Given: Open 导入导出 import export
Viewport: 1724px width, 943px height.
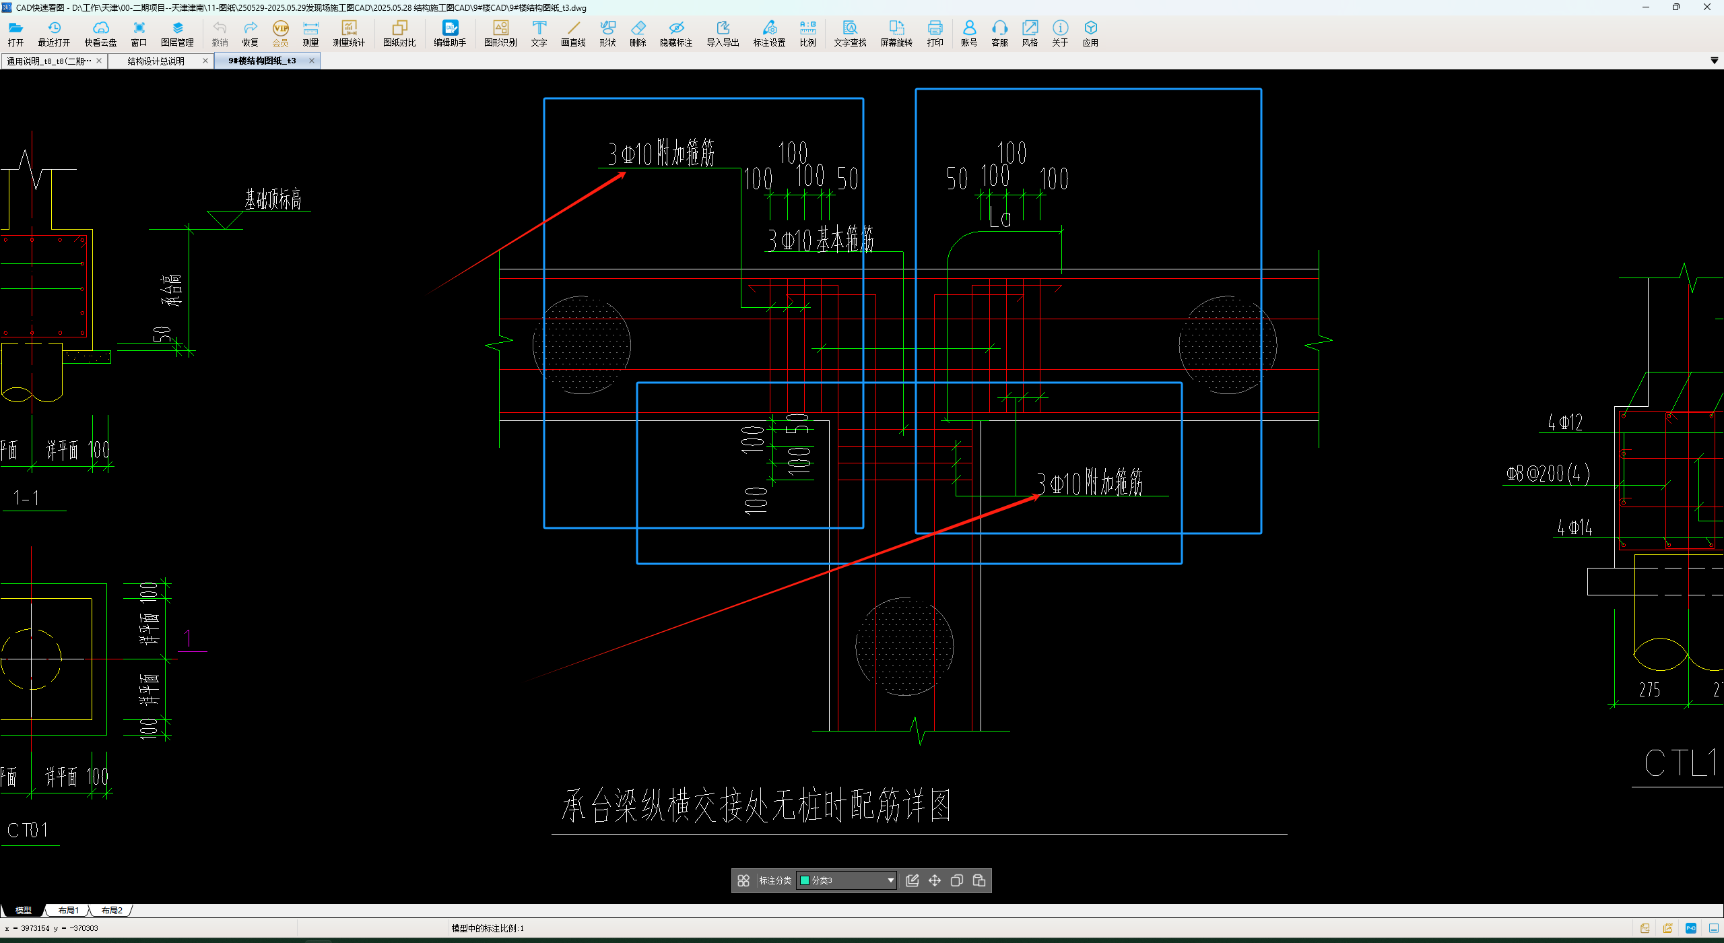Looking at the screenshot, I should pos(723,33).
